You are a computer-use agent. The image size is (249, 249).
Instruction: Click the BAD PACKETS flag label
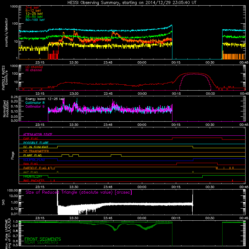(x=34, y=181)
